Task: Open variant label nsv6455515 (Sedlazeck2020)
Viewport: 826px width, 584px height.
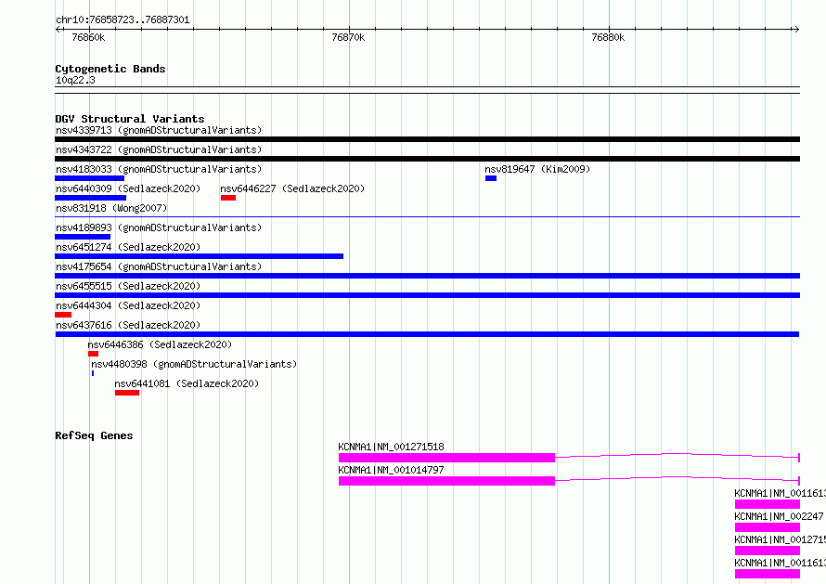Action: point(128,286)
